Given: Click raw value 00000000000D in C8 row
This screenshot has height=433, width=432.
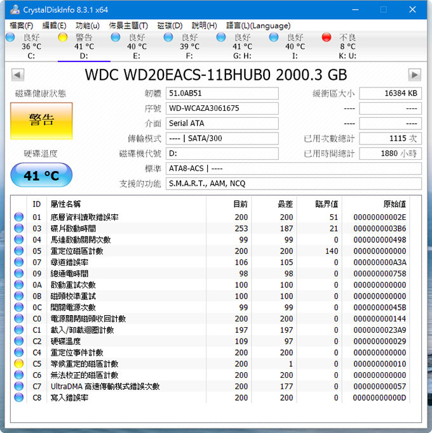Looking at the screenshot, I should pyautogui.click(x=380, y=398).
